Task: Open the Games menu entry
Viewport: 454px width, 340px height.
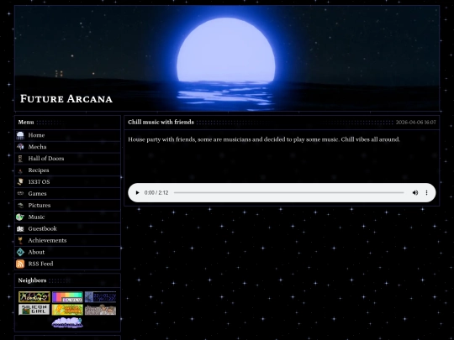Action: point(37,194)
